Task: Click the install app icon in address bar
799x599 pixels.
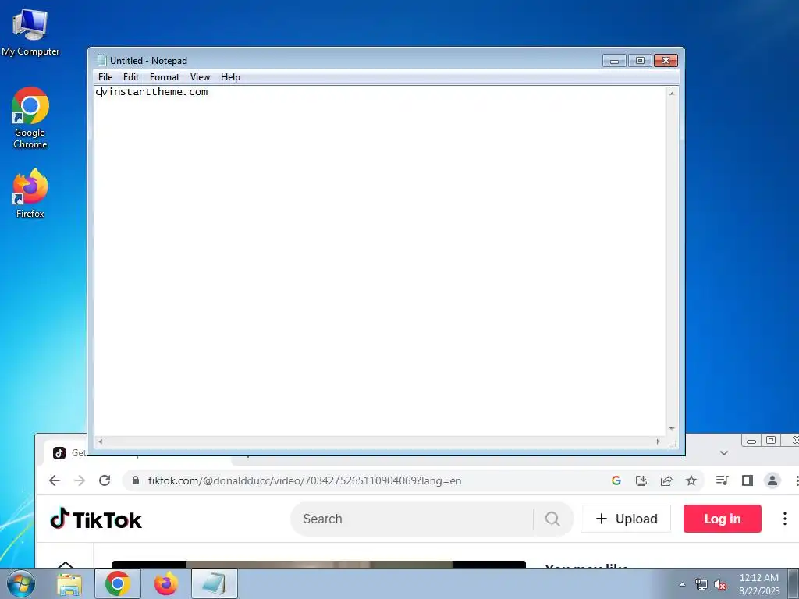Action: click(641, 480)
